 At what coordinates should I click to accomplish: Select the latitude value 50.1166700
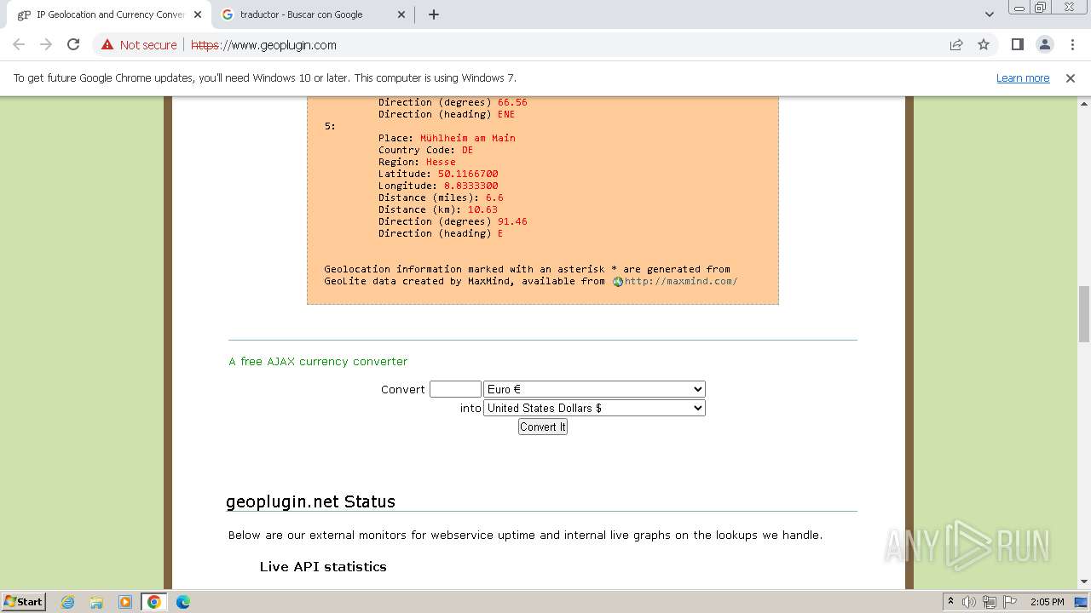pyautogui.click(x=468, y=174)
